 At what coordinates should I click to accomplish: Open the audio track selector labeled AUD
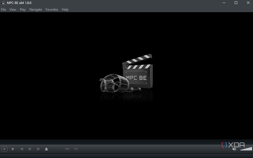67,149
